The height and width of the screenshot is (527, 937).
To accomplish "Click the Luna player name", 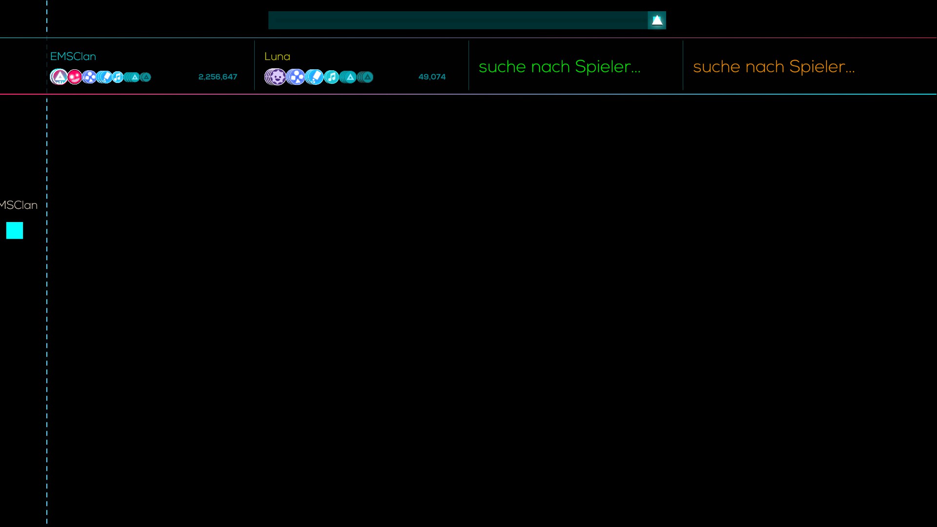I will pos(277,57).
